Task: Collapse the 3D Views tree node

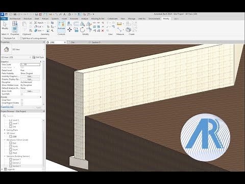Action: click(5, 133)
